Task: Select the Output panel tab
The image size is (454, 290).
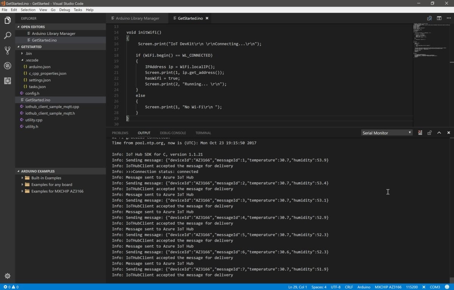Action: 144,133
